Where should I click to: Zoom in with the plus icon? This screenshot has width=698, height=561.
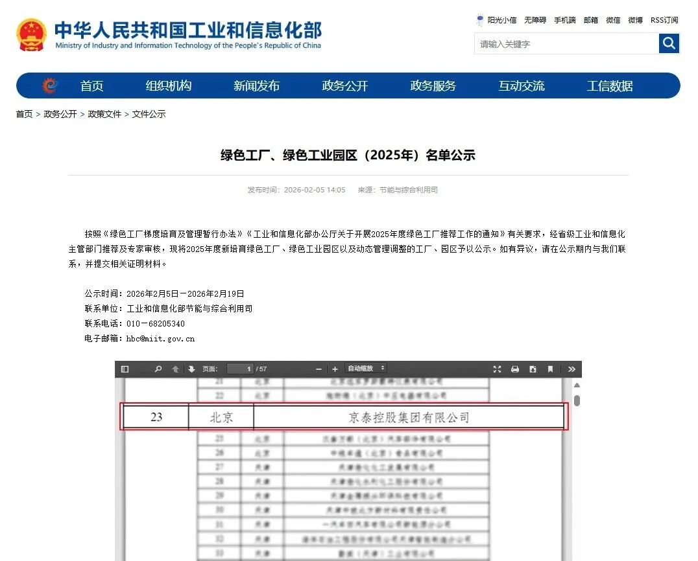(x=335, y=369)
